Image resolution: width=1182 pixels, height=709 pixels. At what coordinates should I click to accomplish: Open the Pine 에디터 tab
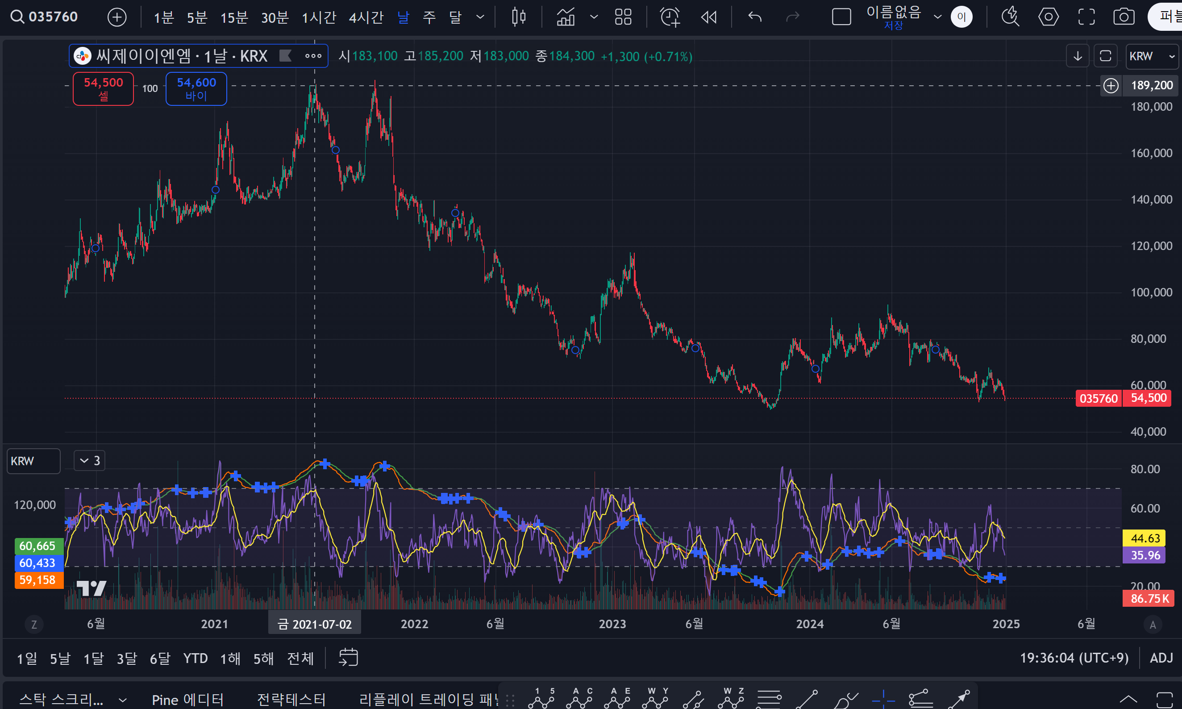(187, 700)
